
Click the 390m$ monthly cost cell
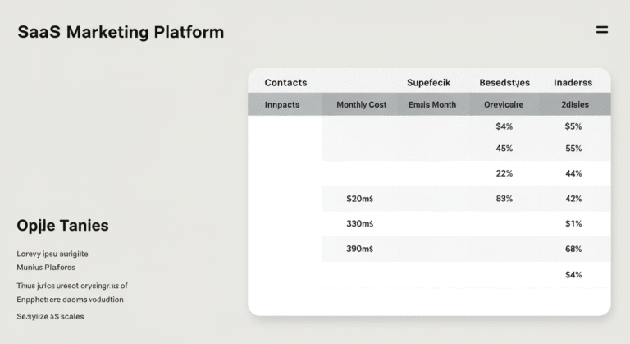click(360, 249)
